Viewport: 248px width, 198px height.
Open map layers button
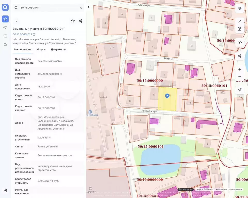click(x=240, y=8)
